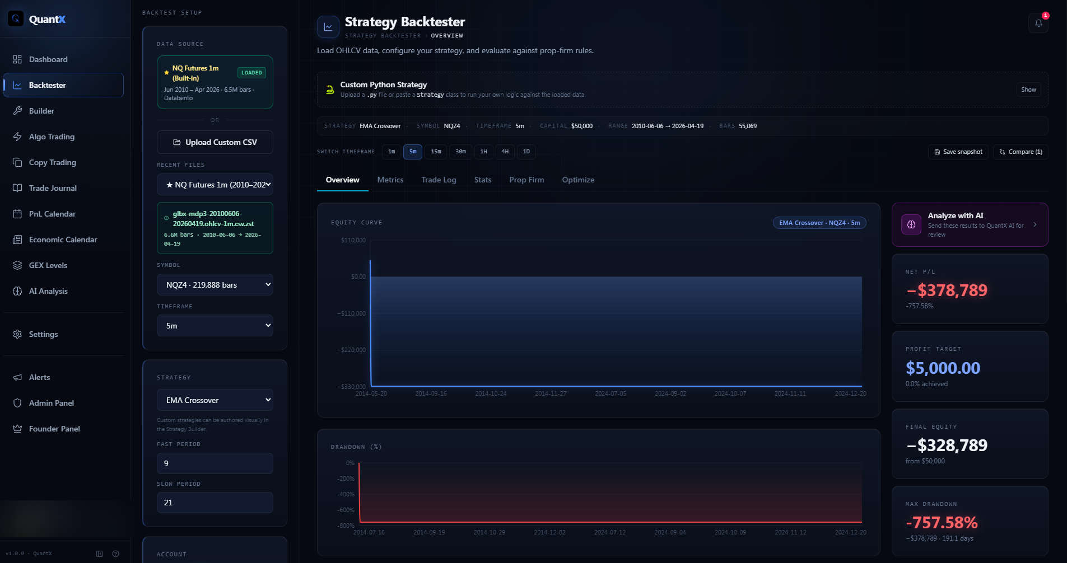Image resolution: width=1067 pixels, height=563 pixels.
Task: Click the Net P/L value −$378,789
Action: (947, 290)
